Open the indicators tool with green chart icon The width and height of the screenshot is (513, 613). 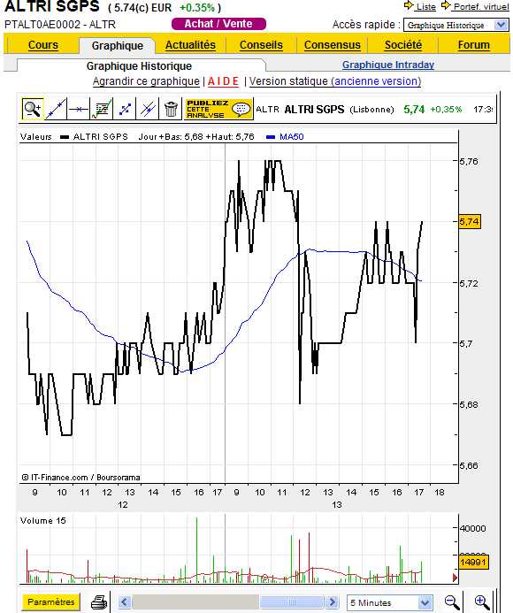(x=101, y=109)
